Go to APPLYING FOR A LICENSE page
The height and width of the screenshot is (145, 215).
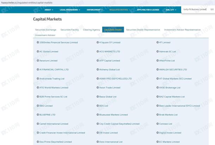click(x=148, y=10)
